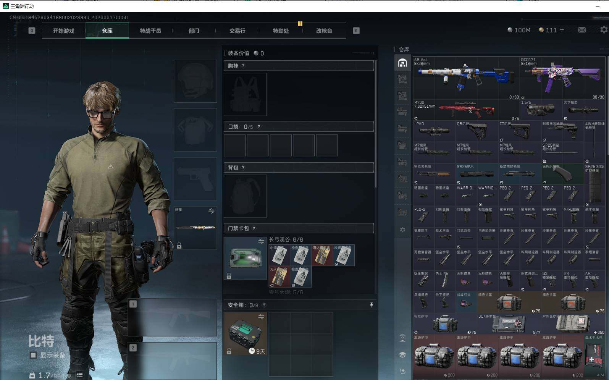Select the LPVO scope
The width and height of the screenshot is (609, 380).
434,131
